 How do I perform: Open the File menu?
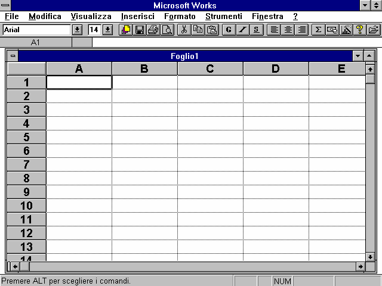pos(12,17)
